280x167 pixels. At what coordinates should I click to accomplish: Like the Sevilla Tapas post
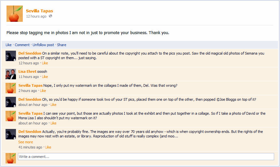click(8, 45)
